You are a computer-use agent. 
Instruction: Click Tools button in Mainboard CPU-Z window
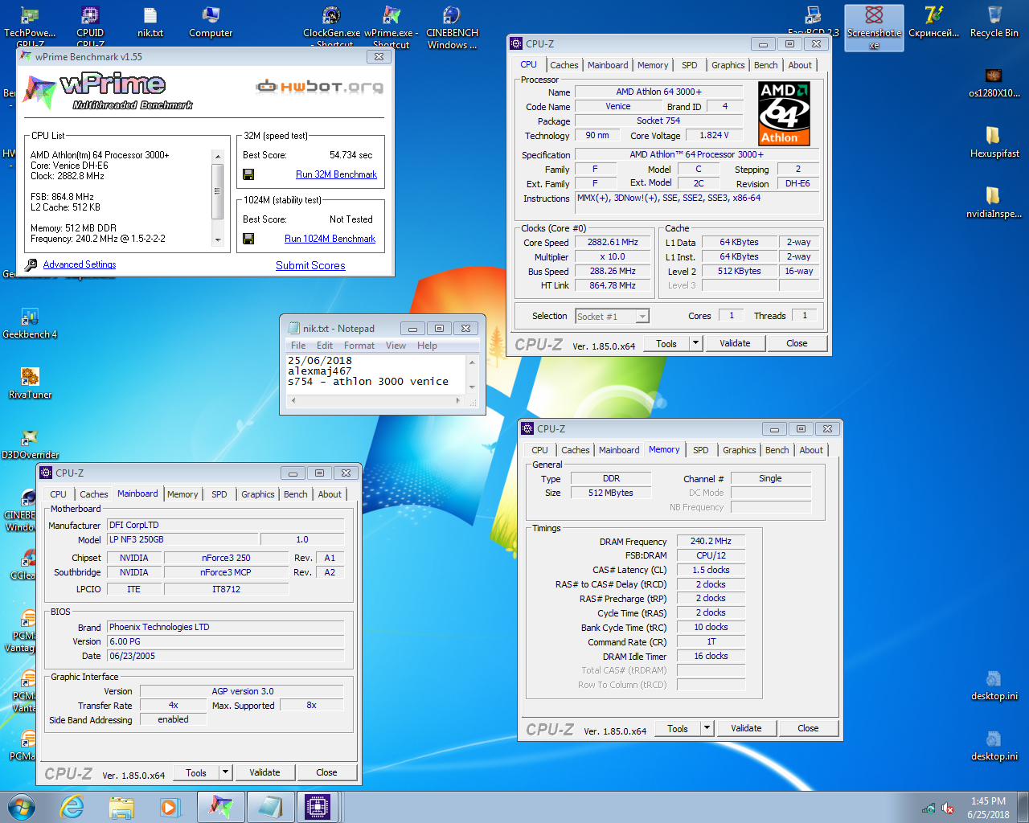point(196,772)
